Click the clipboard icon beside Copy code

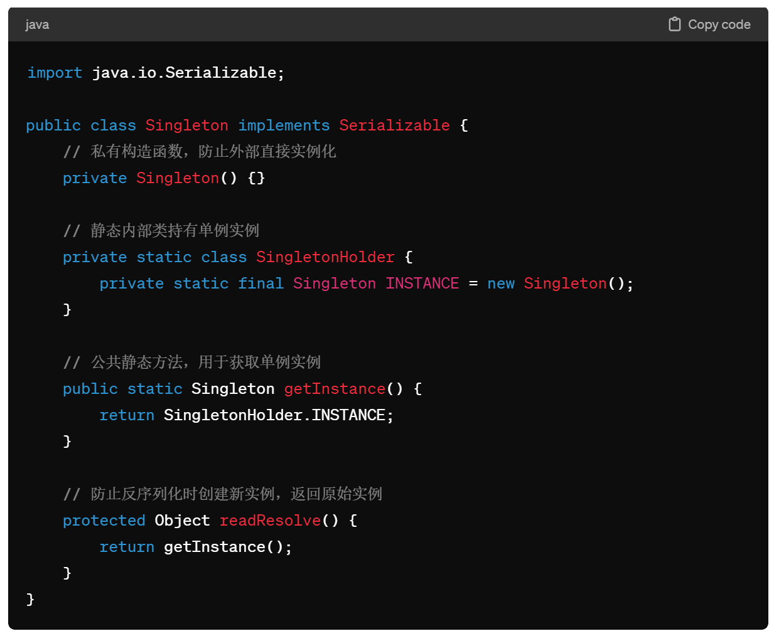pos(674,24)
